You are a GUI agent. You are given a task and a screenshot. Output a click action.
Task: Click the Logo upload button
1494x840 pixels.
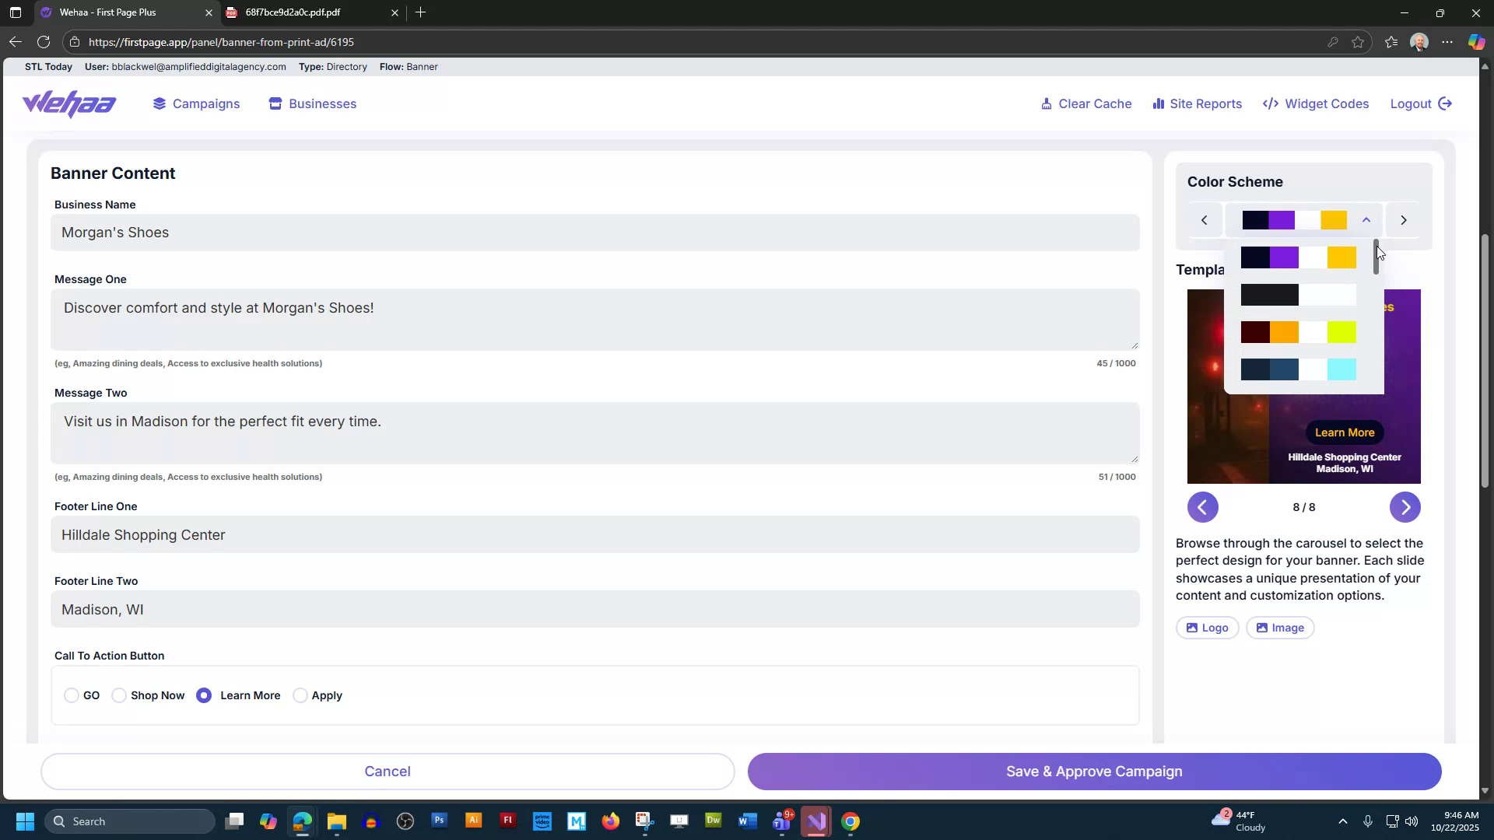click(1206, 628)
